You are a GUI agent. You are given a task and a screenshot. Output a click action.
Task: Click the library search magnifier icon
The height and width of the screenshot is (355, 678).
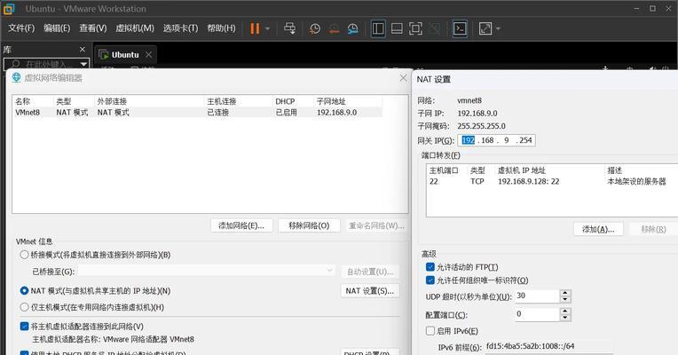(16, 64)
